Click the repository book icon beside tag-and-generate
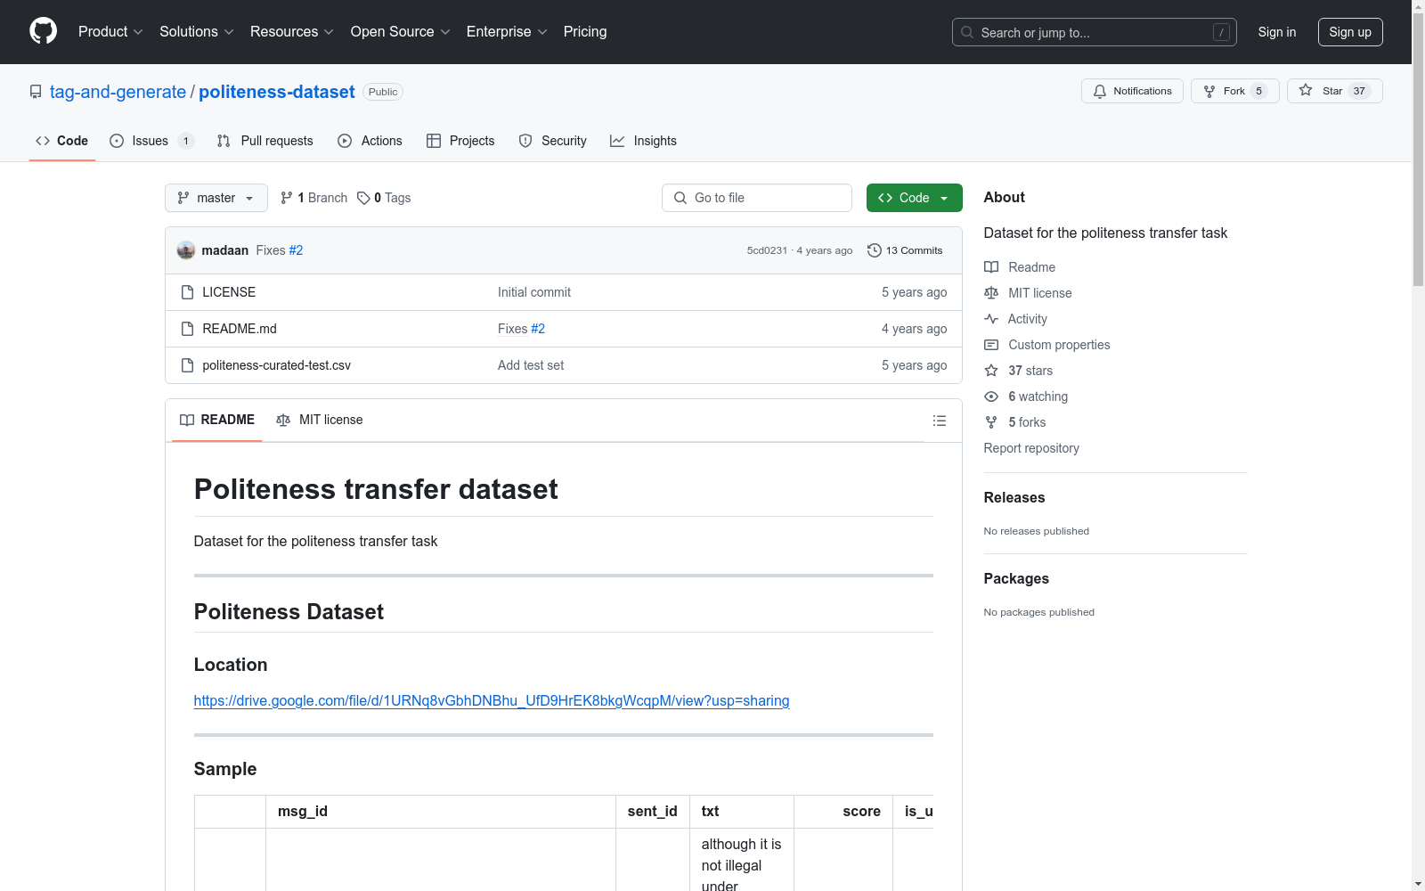 pos(36,92)
